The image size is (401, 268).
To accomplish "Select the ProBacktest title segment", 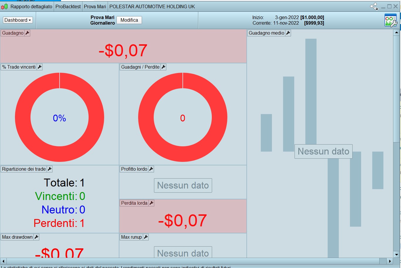I will pyautogui.click(x=68, y=6).
